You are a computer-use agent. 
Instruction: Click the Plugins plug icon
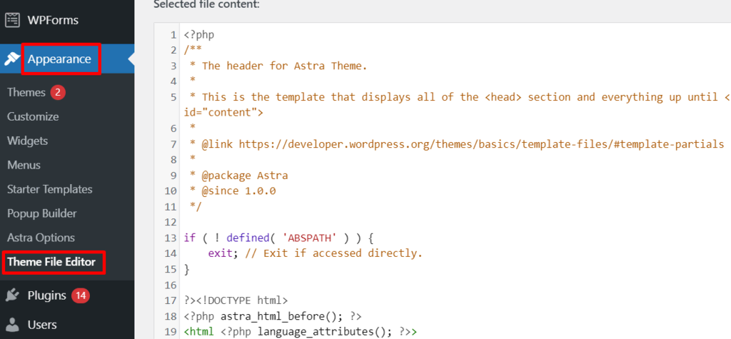[x=12, y=295]
